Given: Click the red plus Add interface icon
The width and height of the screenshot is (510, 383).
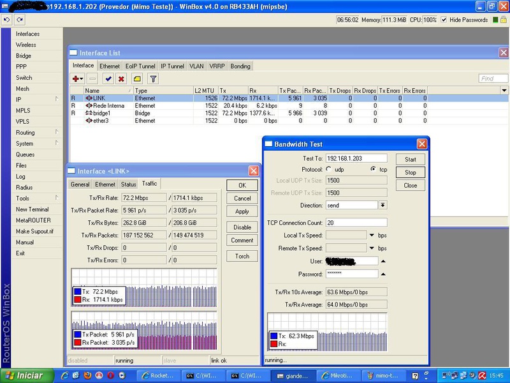Looking at the screenshot, I should click(77, 79).
